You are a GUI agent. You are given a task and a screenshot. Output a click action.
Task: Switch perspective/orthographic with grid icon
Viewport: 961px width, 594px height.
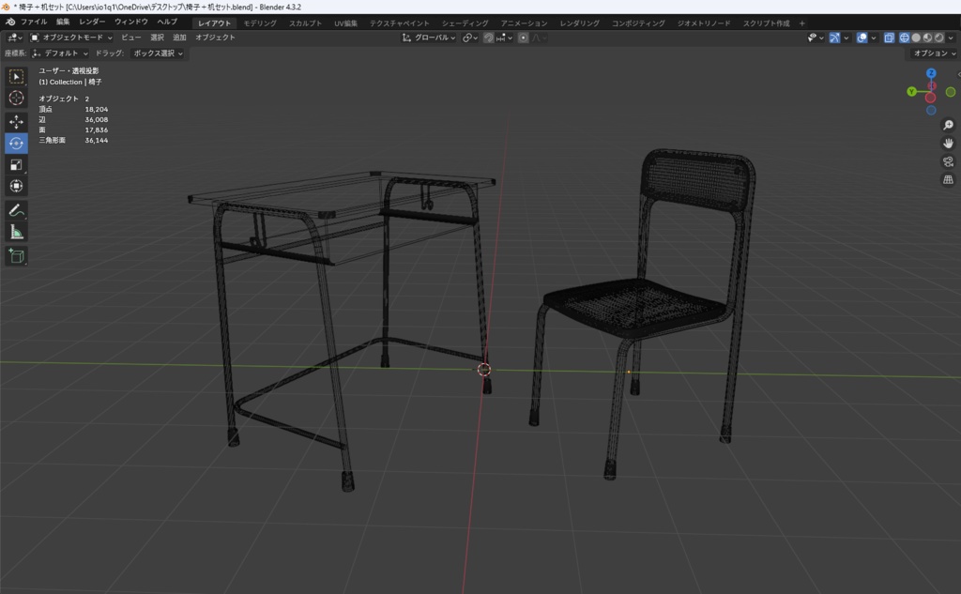pyautogui.click(x=948, y=179)
